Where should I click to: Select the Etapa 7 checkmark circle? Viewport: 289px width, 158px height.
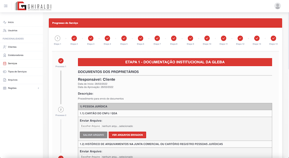157,39
